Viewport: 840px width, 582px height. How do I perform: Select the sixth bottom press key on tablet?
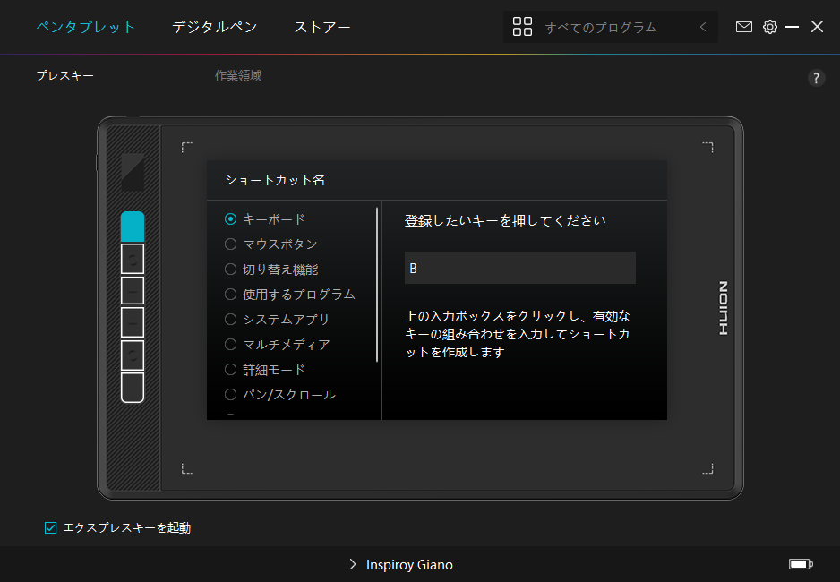pos(133,387)
